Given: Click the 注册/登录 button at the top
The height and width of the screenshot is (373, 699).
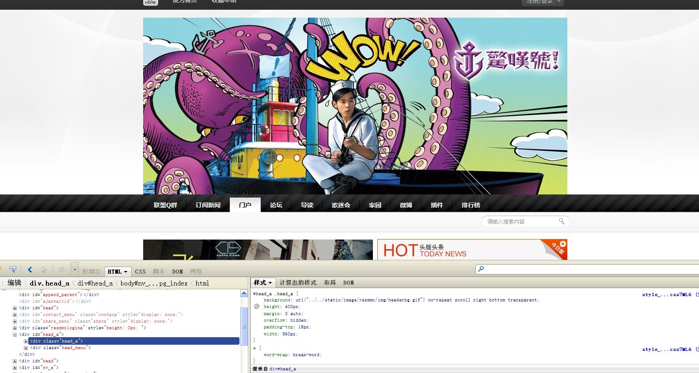Looking at the screenshot, I should click(539, 2).
